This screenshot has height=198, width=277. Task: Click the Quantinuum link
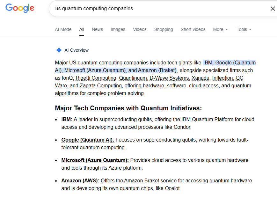click(x=133, y=78)
